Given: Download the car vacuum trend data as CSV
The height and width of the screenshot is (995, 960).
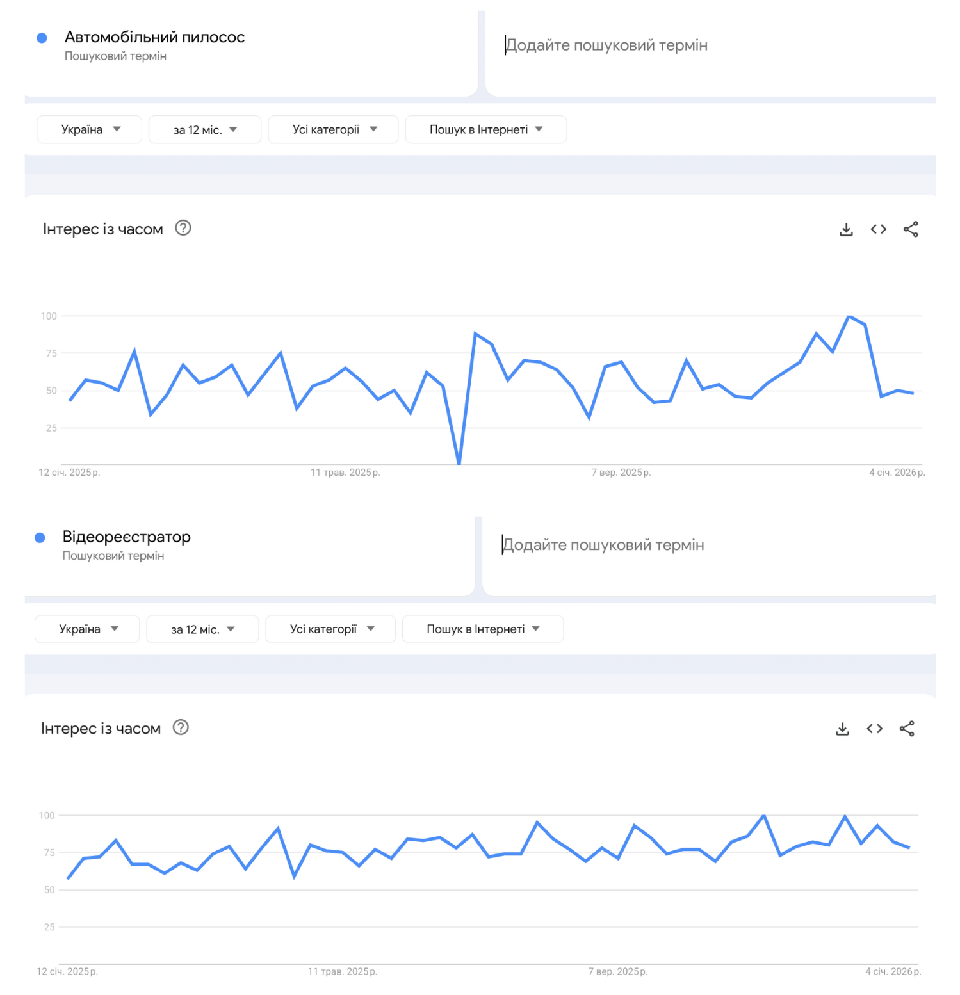Looking at the screenshot, I should [x=845, y=229].
